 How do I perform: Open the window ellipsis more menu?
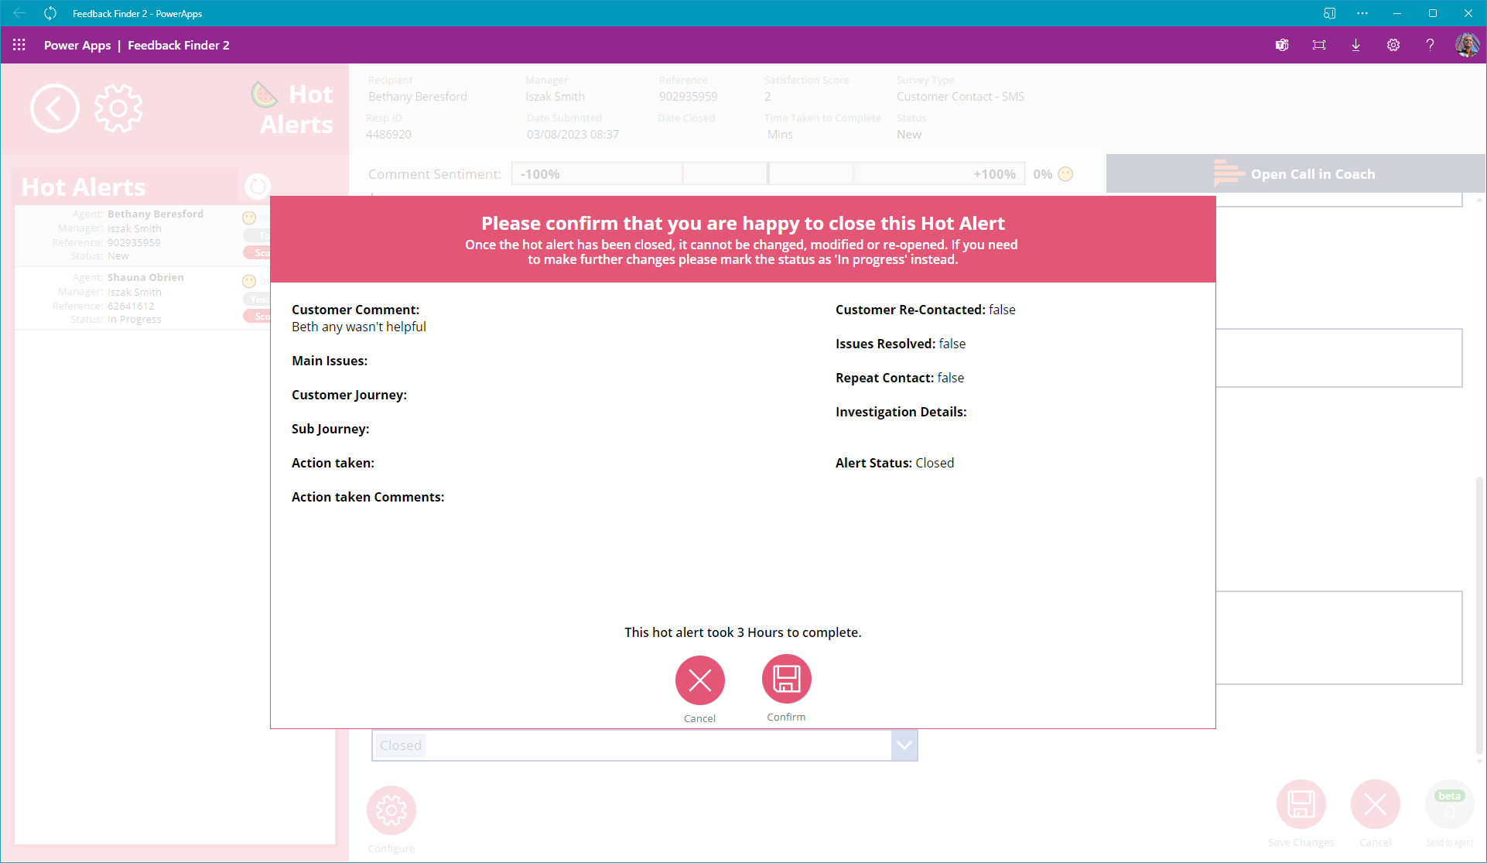pos(1362,13)
